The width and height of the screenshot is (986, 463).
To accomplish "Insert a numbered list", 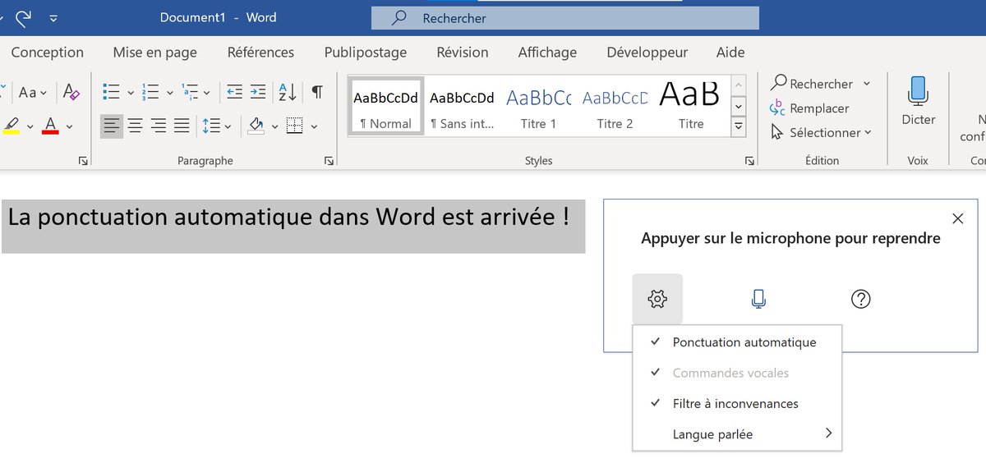I will 150,92.
